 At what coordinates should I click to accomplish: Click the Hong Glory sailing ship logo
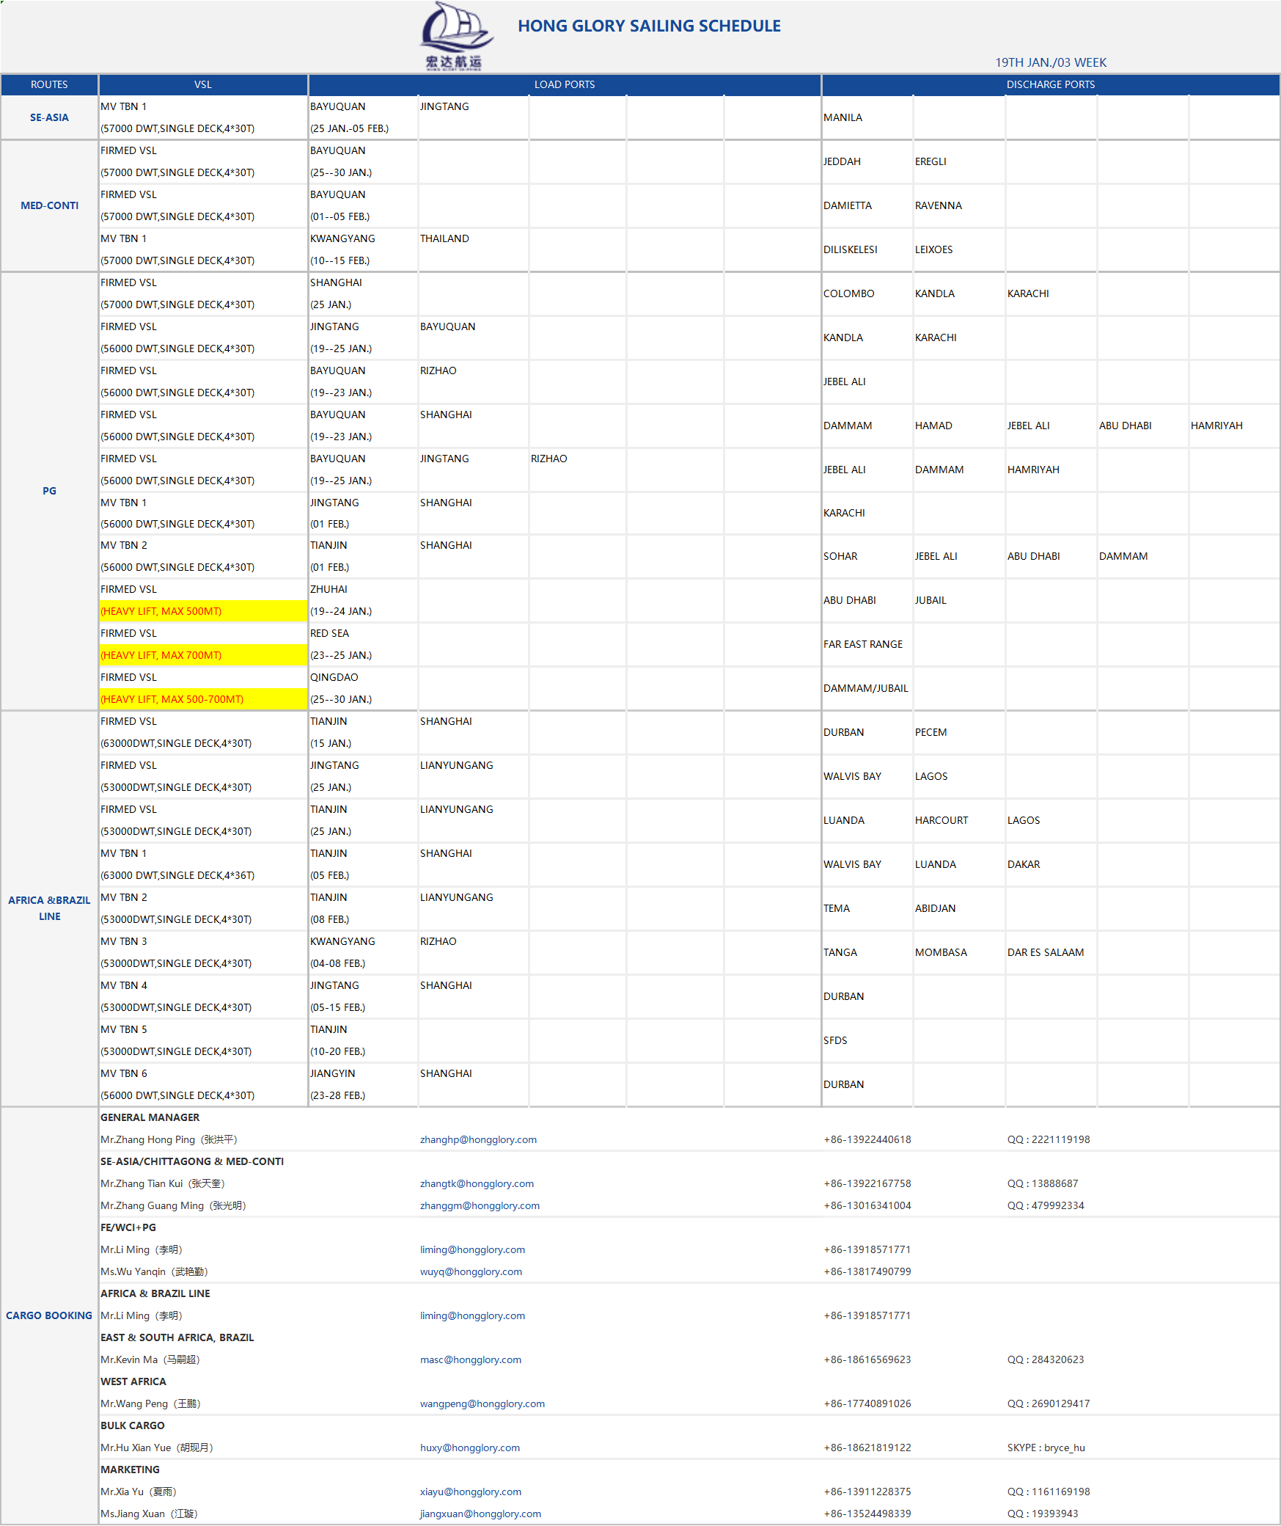pos(455,35)
